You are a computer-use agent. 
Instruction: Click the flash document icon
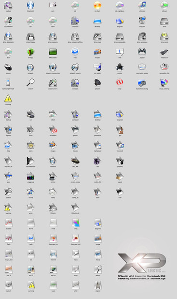click(9, 238)
